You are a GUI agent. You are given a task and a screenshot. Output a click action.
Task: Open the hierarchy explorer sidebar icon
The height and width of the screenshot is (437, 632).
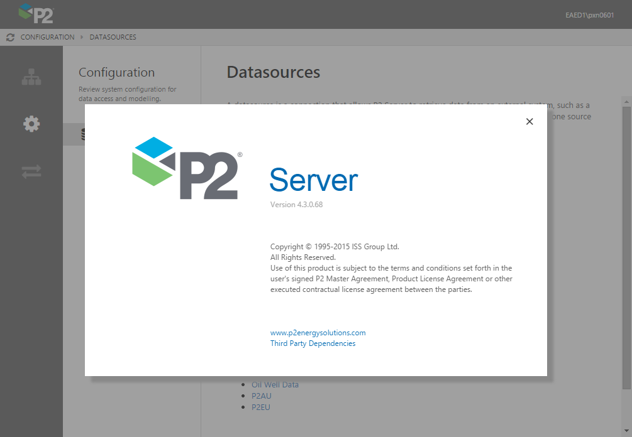tap(31, 77)
